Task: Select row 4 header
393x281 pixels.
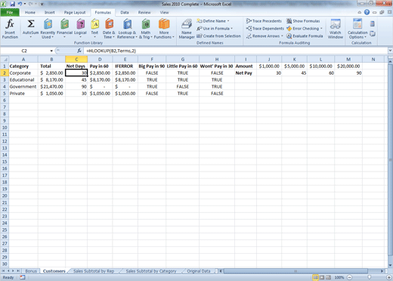Action: [5, 86]
